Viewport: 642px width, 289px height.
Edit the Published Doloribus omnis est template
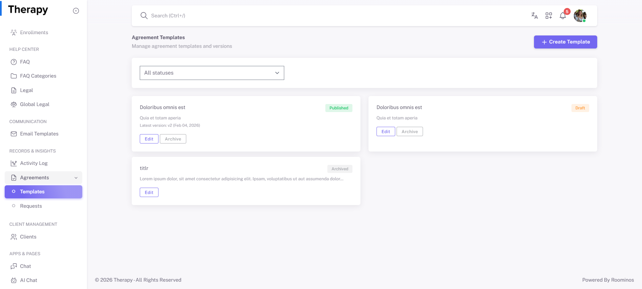pos(149,139)
